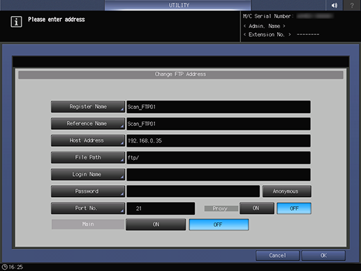Click the Port No. value field
This screenshot has width=361, height=271.
[161, 208]
